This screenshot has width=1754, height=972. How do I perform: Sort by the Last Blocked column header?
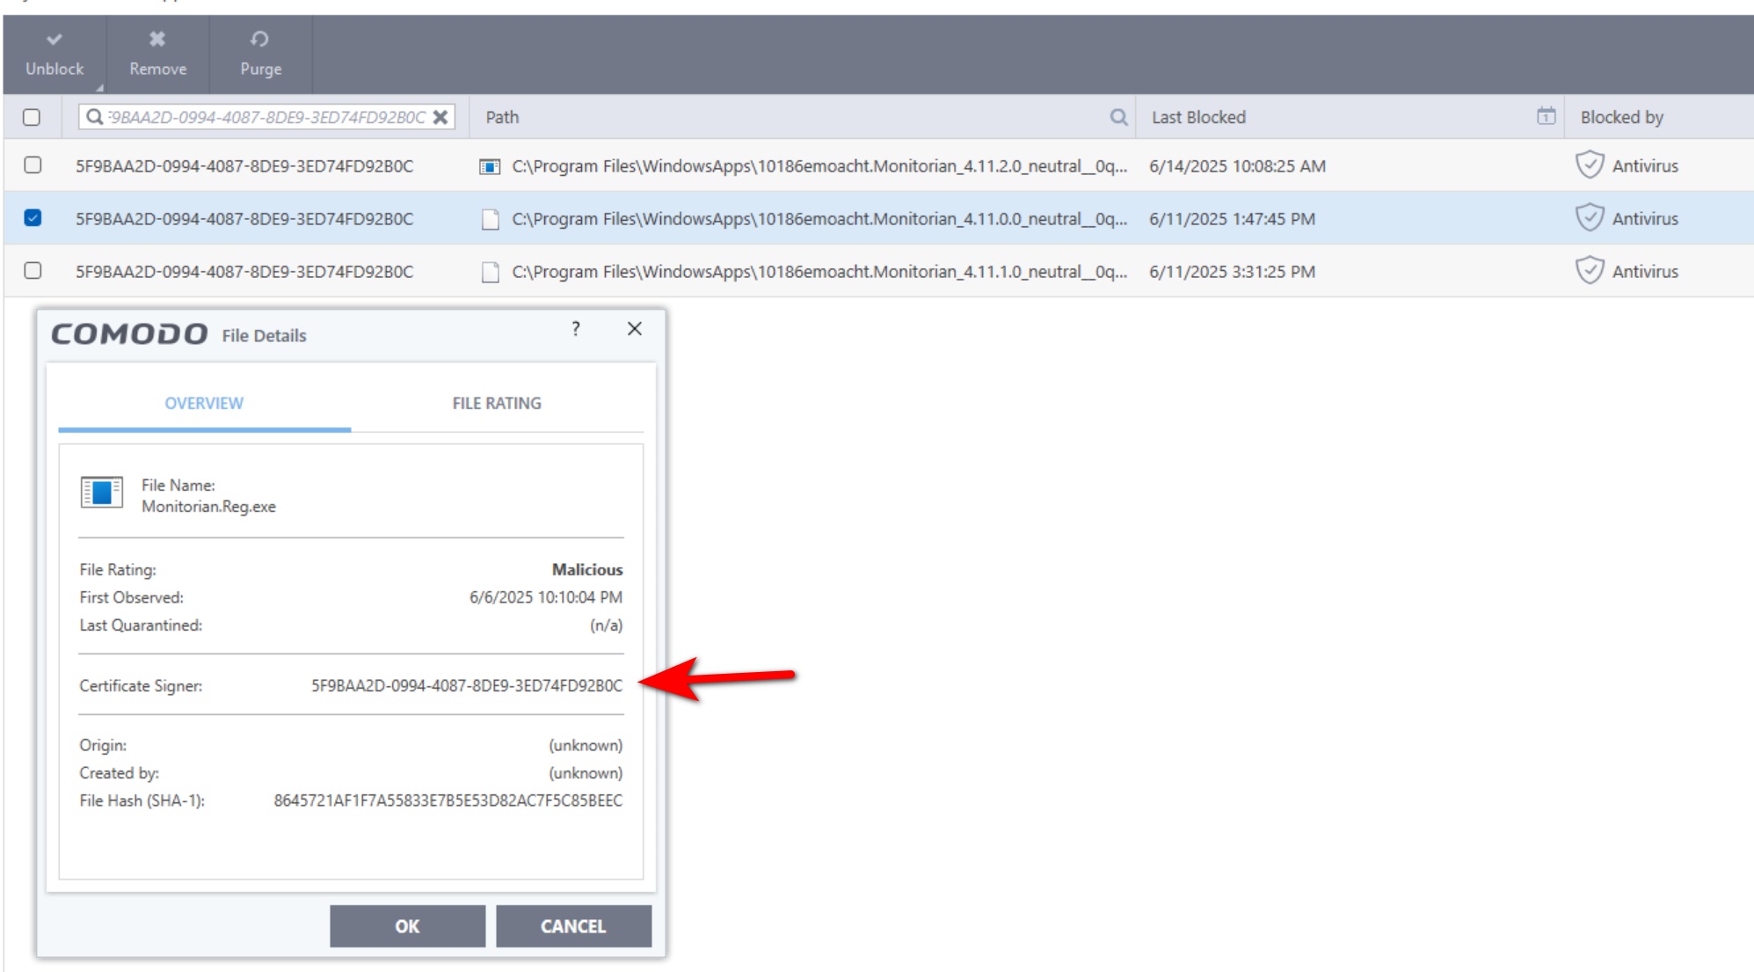(x=1199, y=117)
